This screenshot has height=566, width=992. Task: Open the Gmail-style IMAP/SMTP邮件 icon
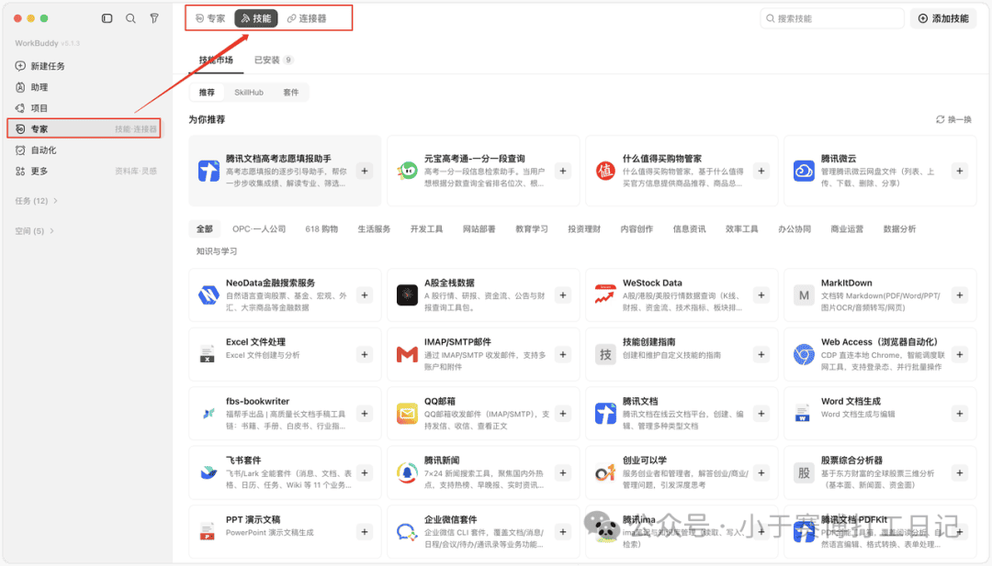point(407,354)
